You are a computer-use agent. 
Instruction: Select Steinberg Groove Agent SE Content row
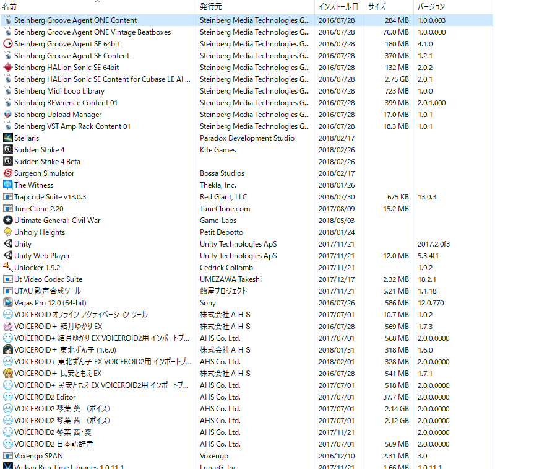coord(246,56)
